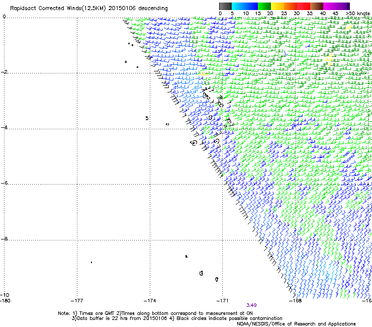Click the '25' label under the color bar
Viewport: 372px width, 327px height.
click(284, 14)
